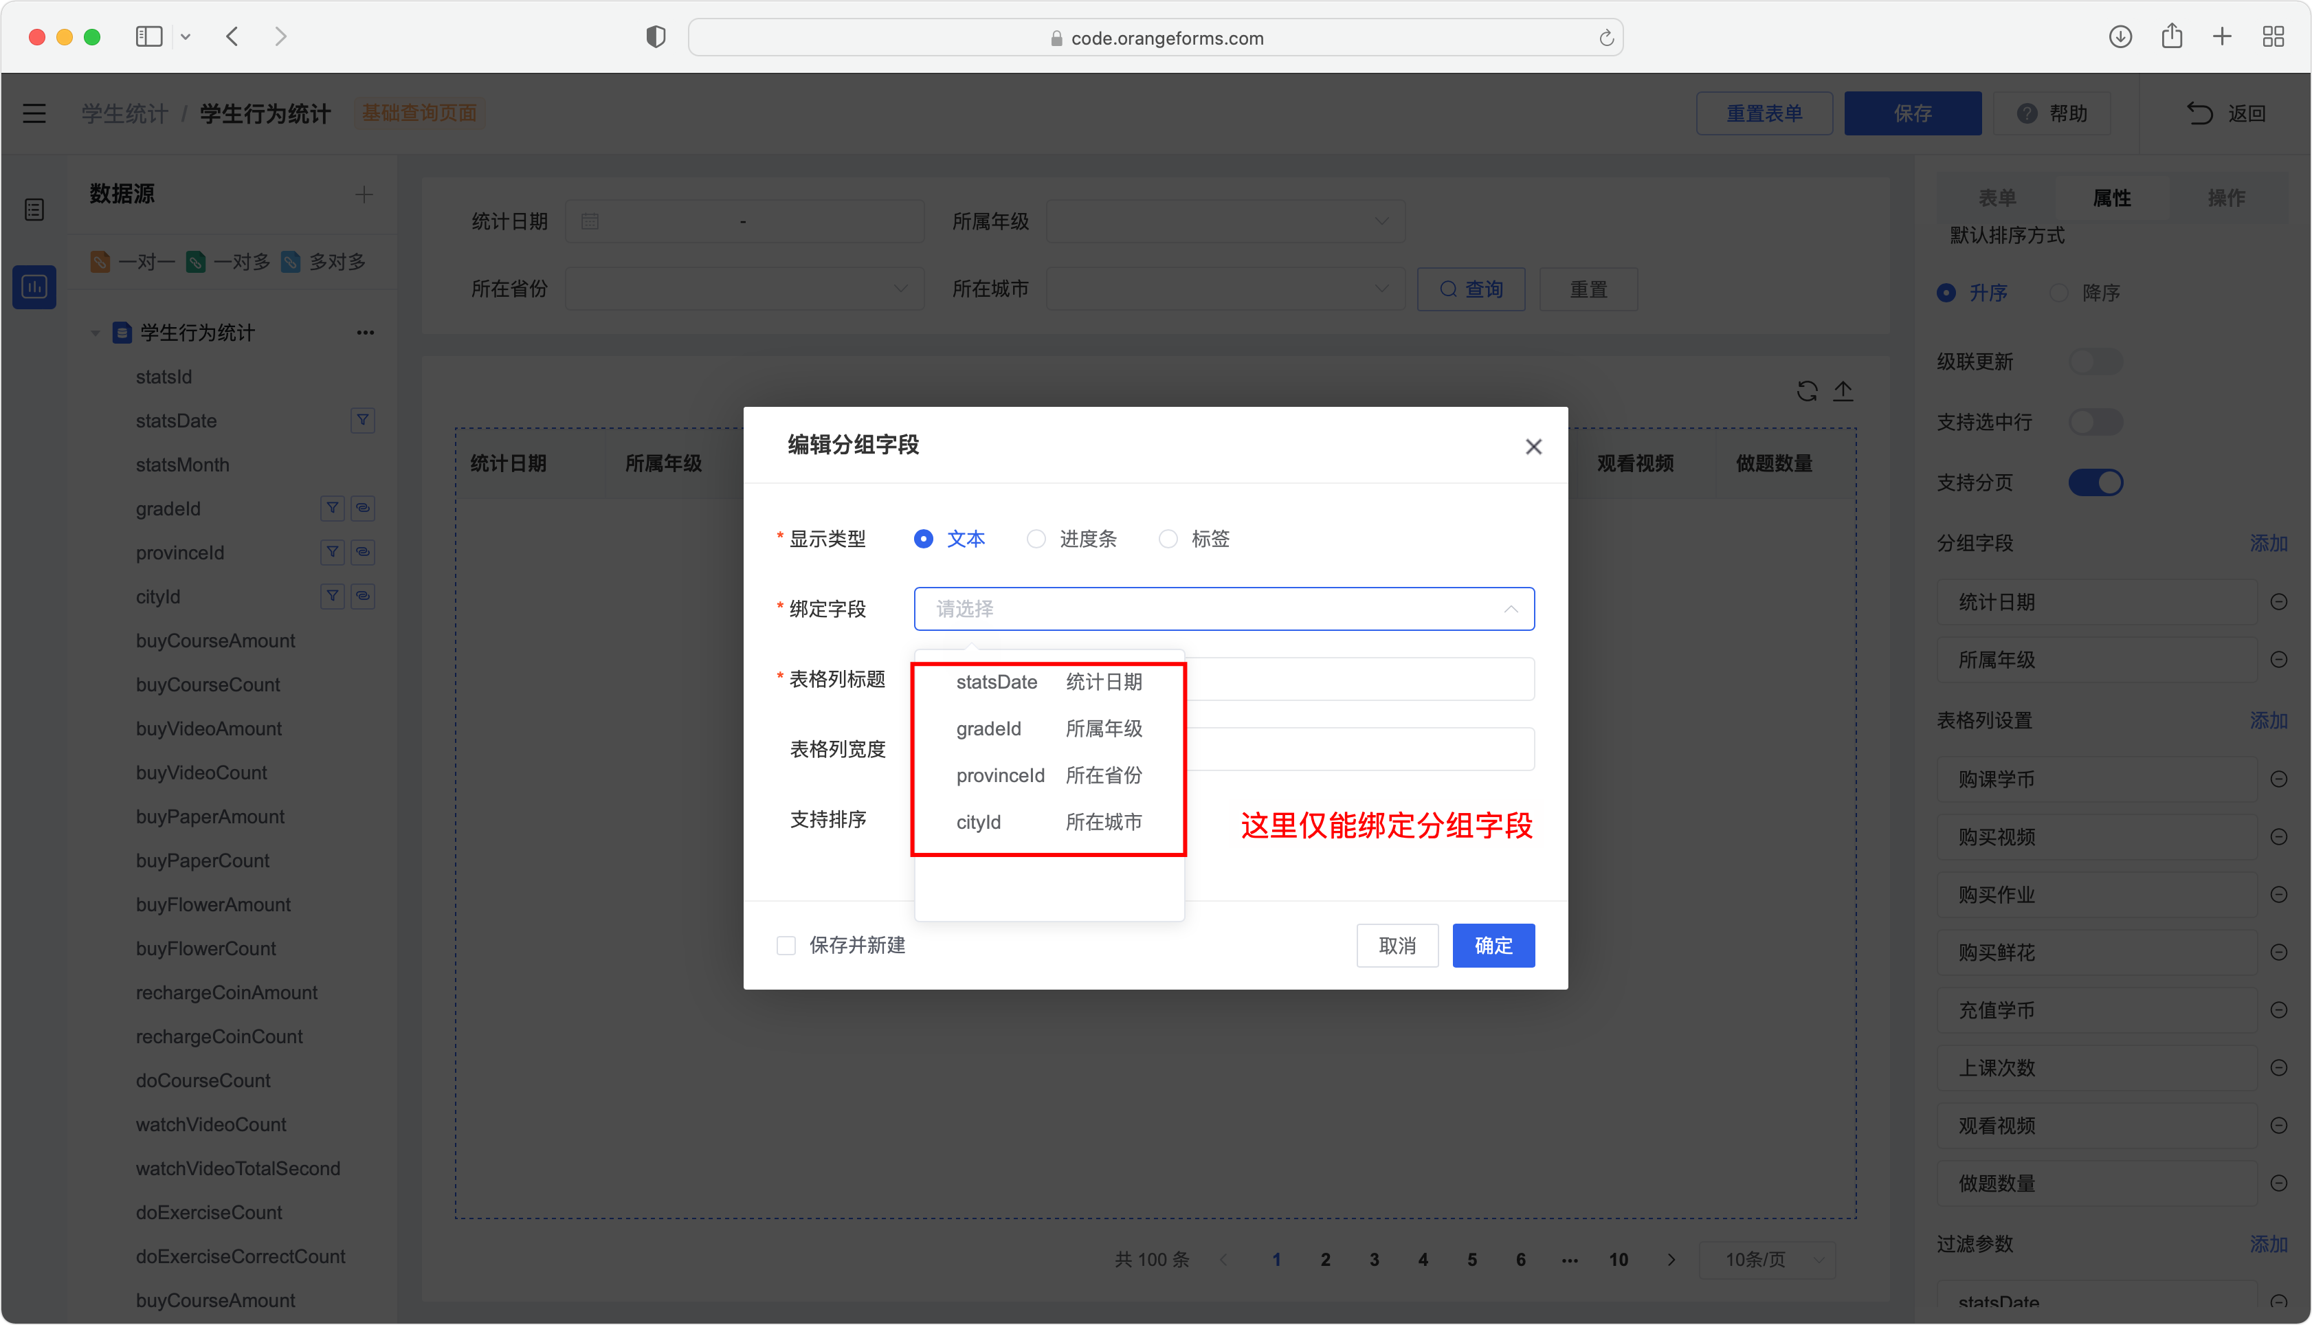Toggle Safari sidebar
The width and height of the screenshot is (2312, 1325).
149,36
